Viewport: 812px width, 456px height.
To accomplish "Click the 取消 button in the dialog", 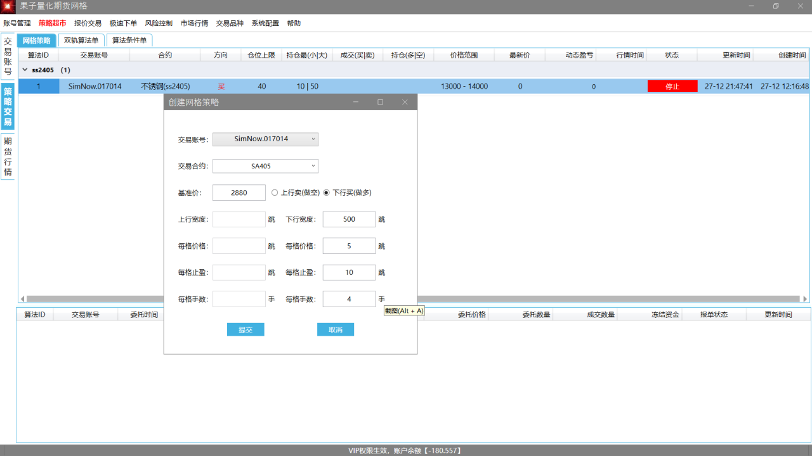I will coord(335,329).
